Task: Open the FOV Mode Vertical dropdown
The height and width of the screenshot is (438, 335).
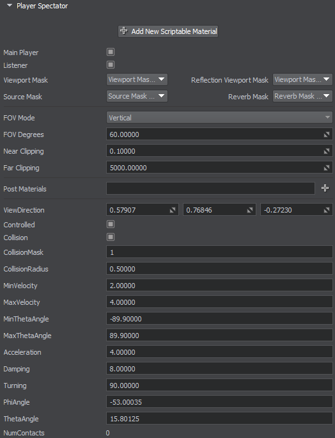Action: pos(219,118)
